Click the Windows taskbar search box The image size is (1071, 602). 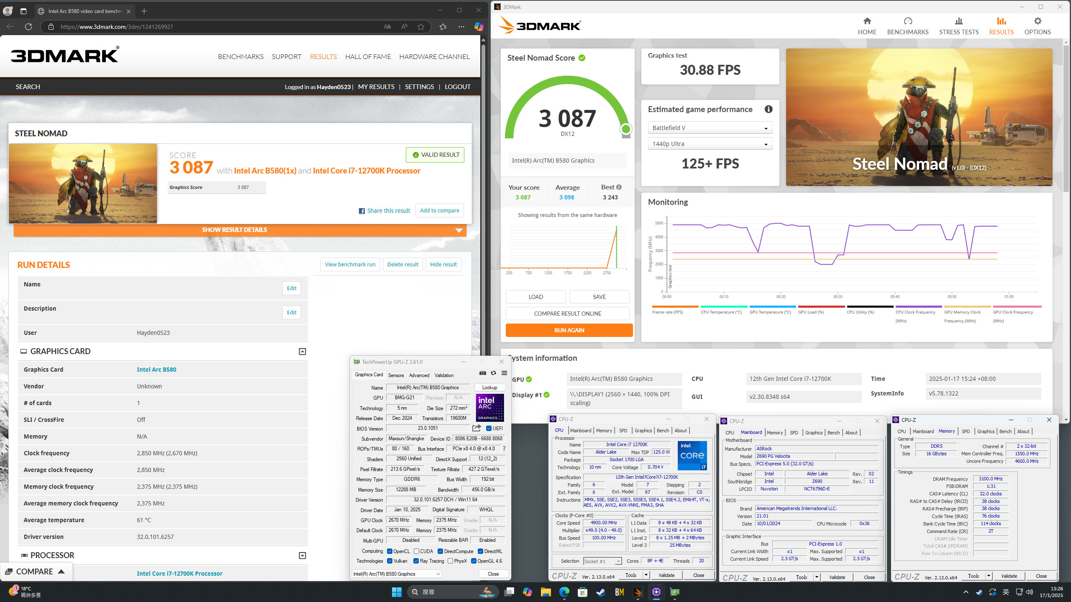453,592
